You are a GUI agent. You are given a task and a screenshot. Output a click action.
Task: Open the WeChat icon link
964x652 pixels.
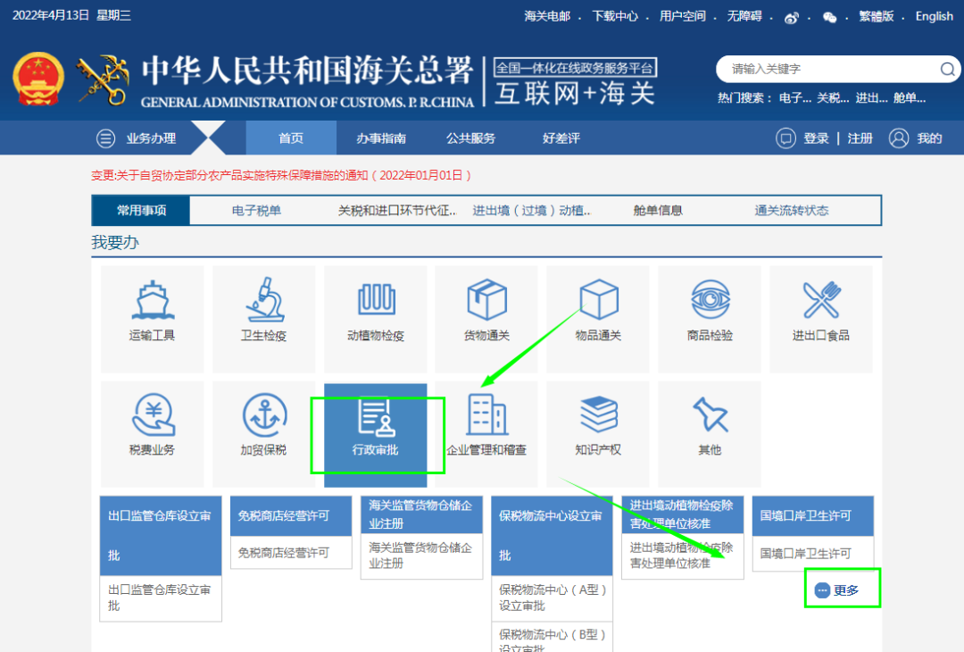point(829,17)
